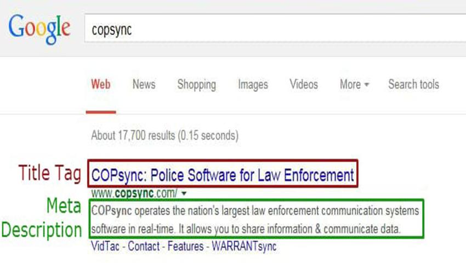Open the Videos tab

(304, 84)
